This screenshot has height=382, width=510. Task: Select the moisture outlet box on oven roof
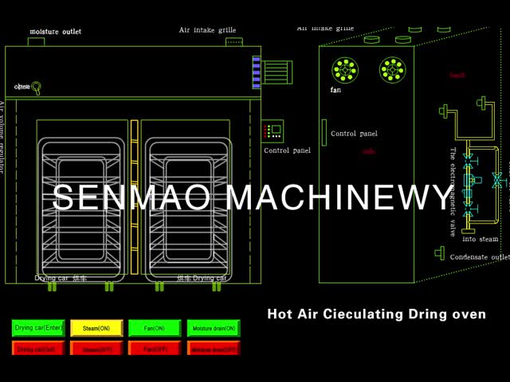[36, 42]
